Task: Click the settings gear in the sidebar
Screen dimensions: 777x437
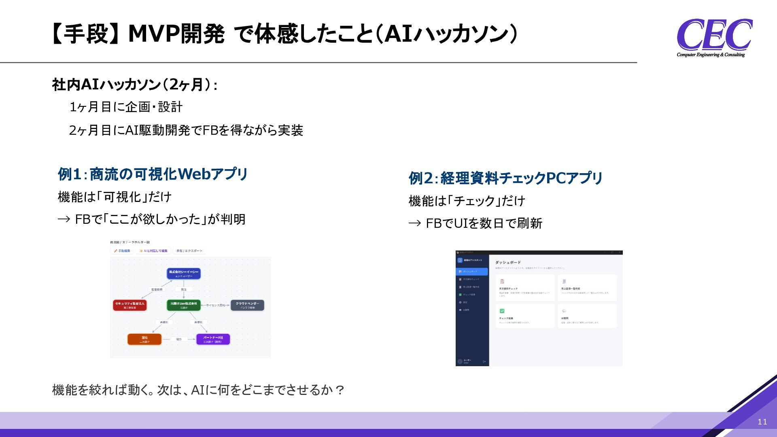Action: [461, 302]
